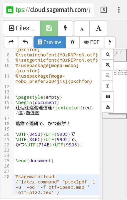Open the browser three-dot menu
The image size is (127, 200).
click(x=119, y=10)
